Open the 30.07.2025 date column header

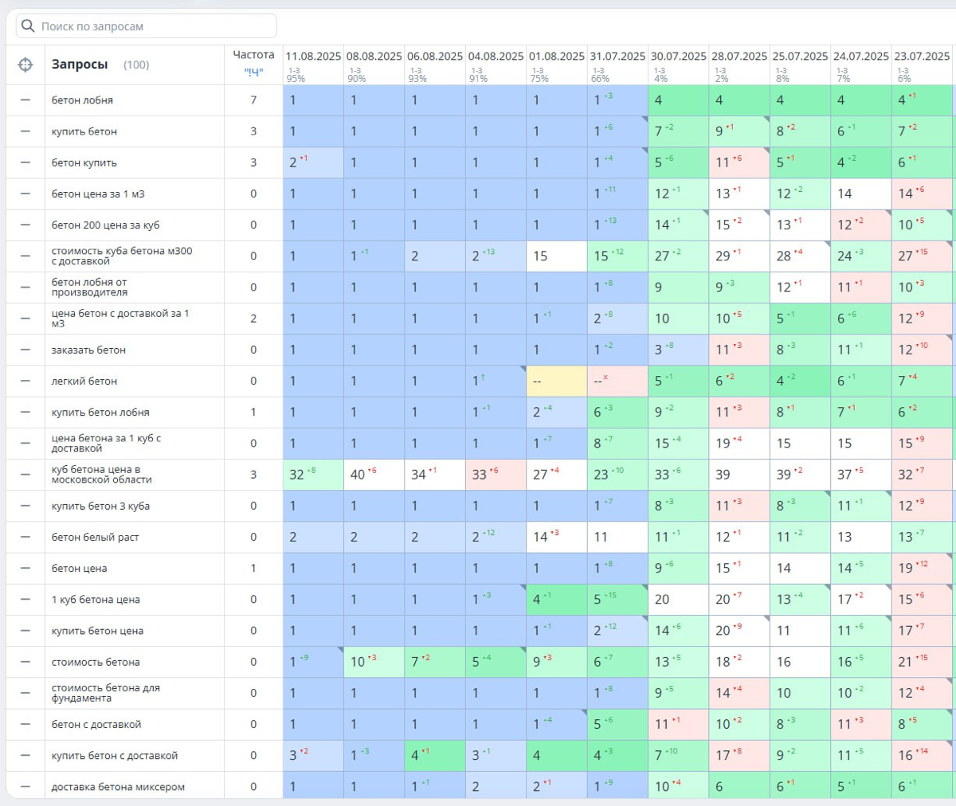(678, 57)
